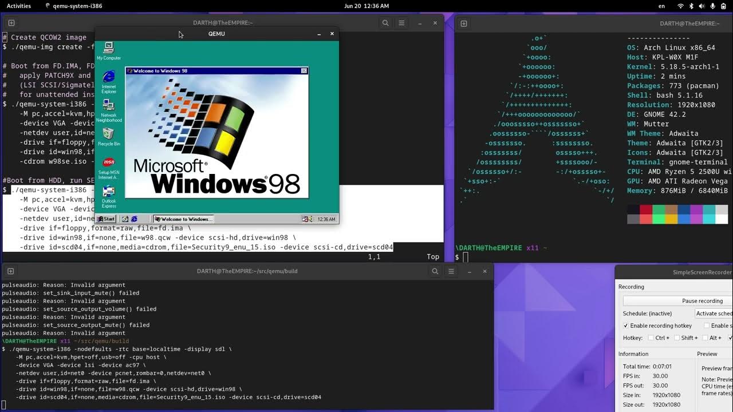Click the Welcome to Windows taskbar button
This screenshot has width=733, height=412.
pos(183,219)
